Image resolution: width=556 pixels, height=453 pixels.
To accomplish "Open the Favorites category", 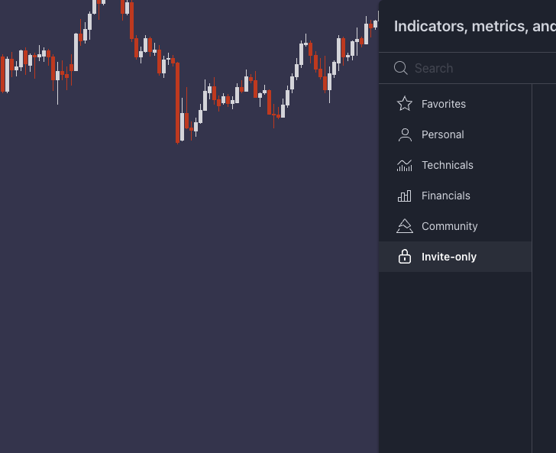I will 443,104.
